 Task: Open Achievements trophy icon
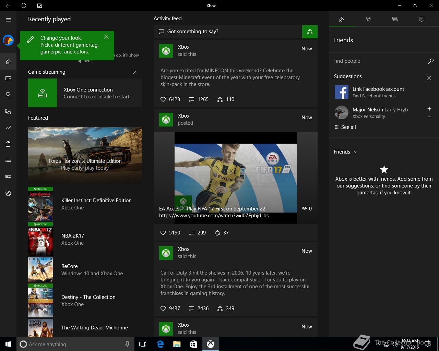pyautogui.click(x=8, y=95)
